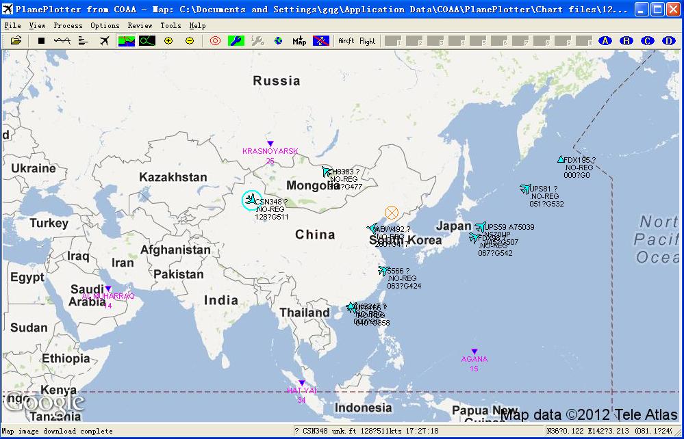Screen dimensions: 684x439
Task: Click the blue D preset button
Action: click(x=669, y=41)
